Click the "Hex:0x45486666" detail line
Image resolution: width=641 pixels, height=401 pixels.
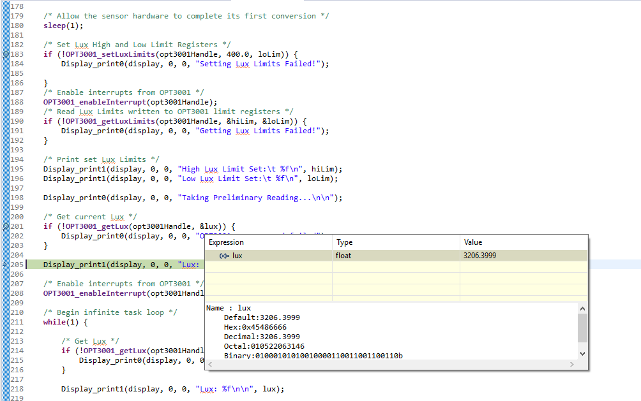(x=255, y=327)
